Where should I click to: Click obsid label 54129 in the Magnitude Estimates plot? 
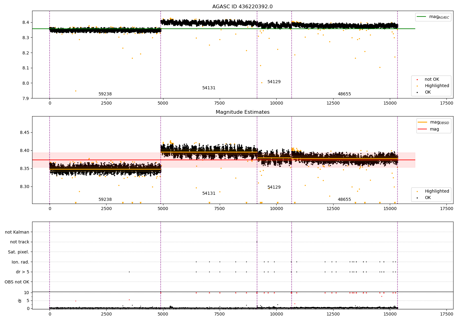click(274, 187)
